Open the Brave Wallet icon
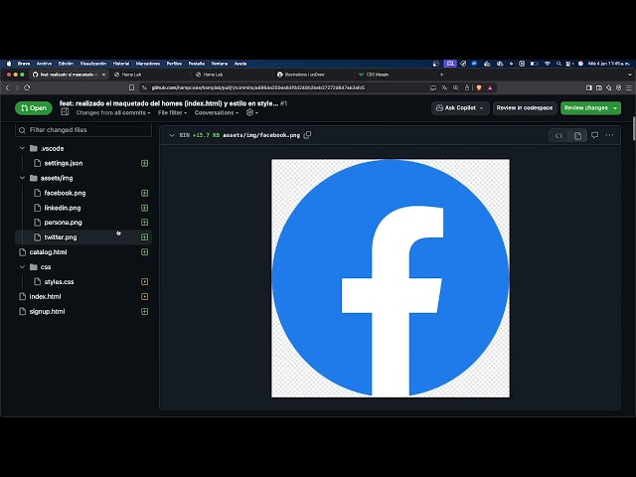 click(x=599, y=87)
